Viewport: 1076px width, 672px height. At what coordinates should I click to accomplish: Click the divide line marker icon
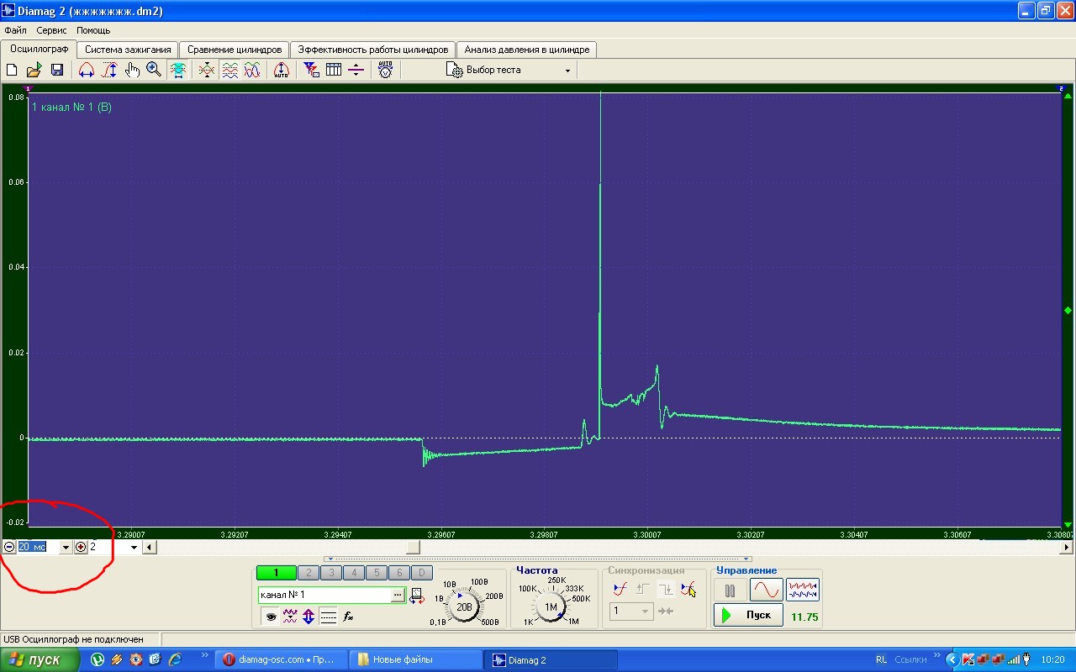[x=356, y=71]
